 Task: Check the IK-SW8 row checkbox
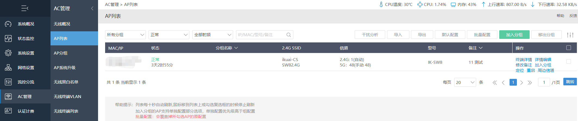(x=568, y=62)
